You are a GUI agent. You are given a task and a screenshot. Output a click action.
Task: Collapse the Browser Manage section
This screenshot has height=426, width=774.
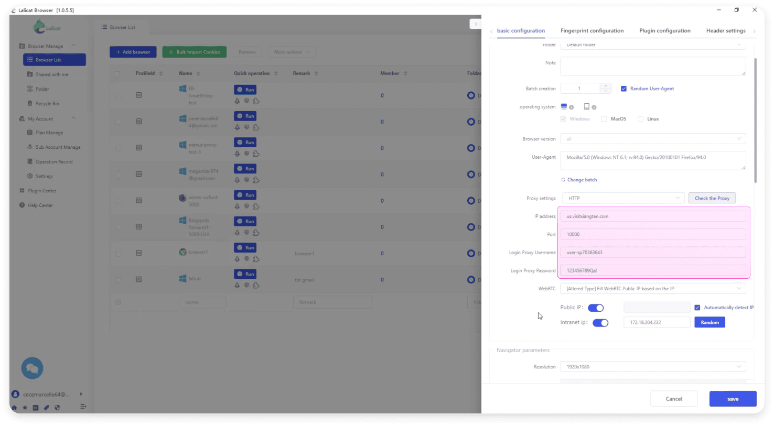(73, 46)
